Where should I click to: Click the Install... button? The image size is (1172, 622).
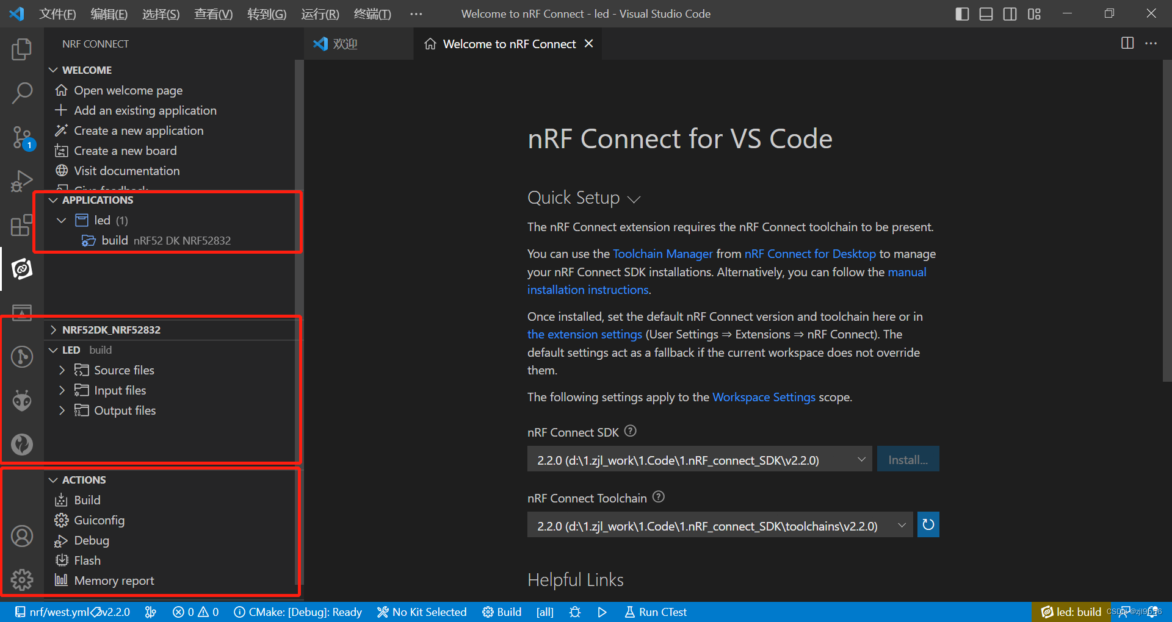[x=908, y=459]
